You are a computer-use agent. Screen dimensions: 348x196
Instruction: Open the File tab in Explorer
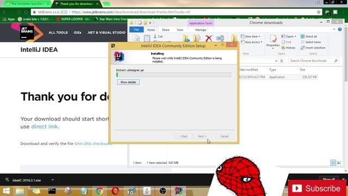136,29
